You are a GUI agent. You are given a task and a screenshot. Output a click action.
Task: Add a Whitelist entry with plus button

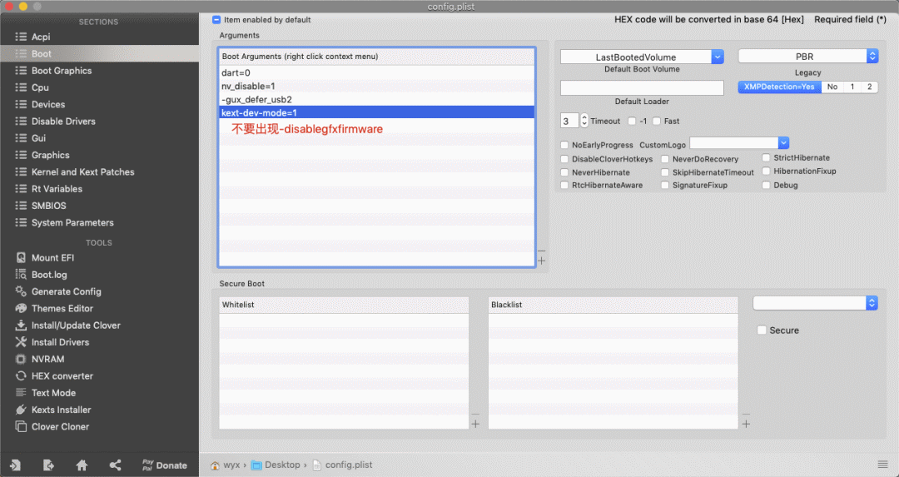475,424
